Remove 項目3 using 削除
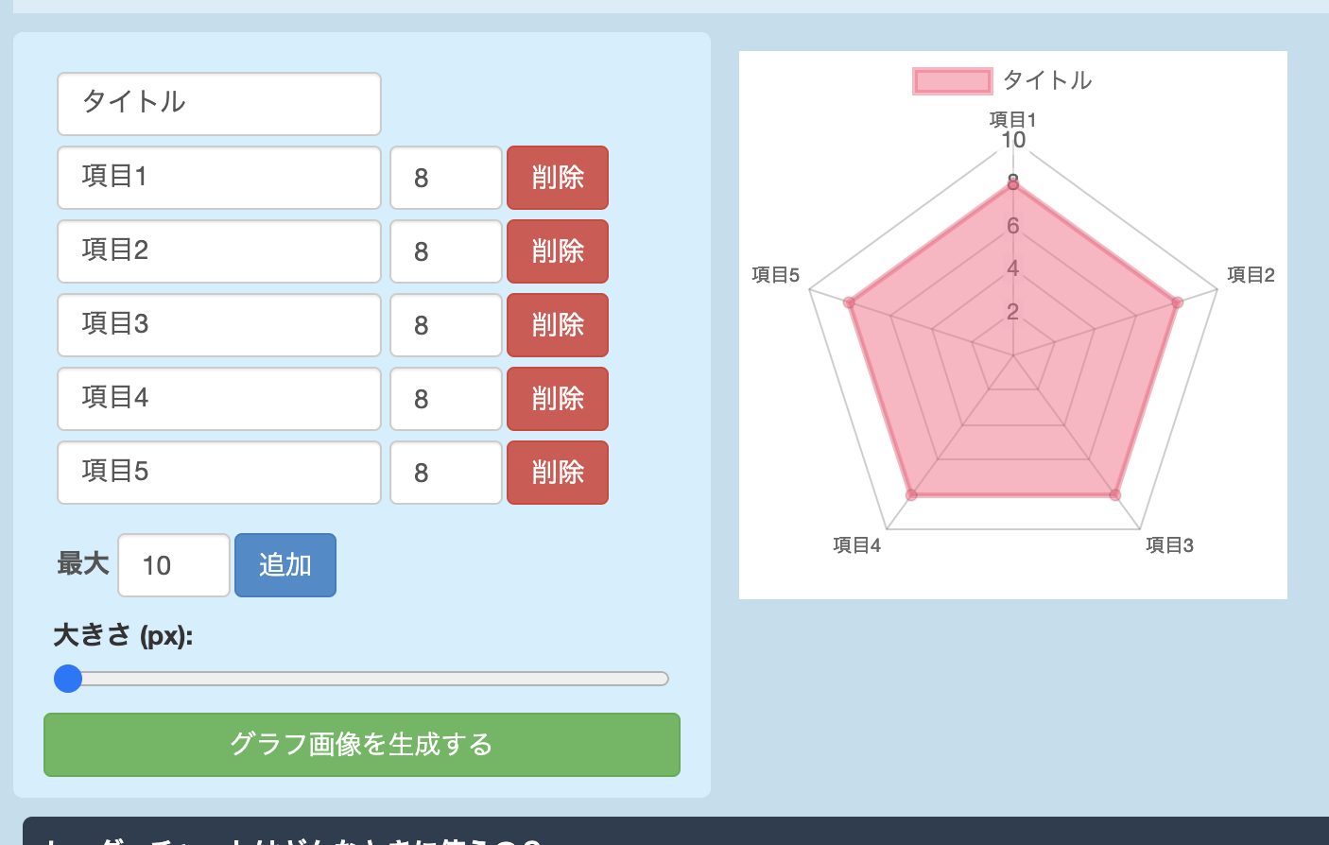 557,325
